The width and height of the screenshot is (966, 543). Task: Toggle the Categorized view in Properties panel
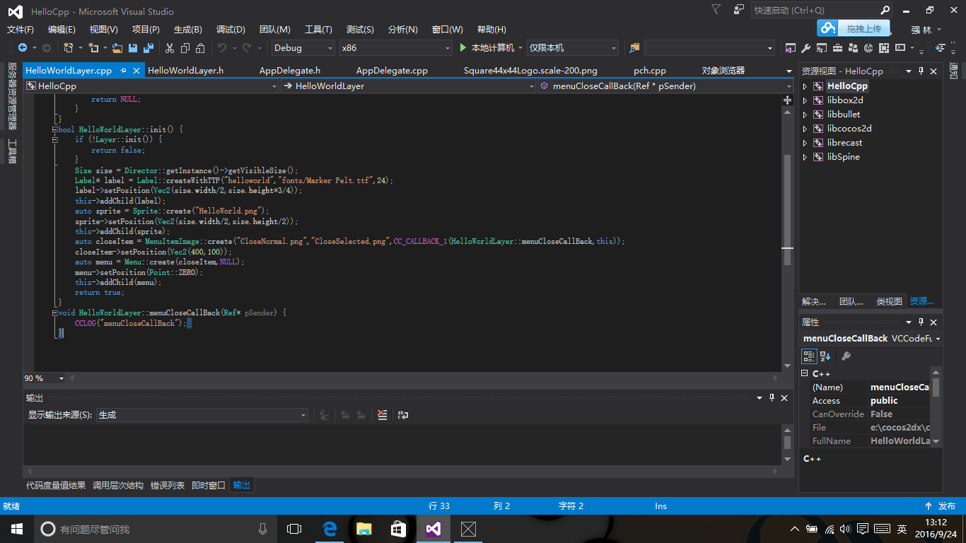pyautogui.click(x=810, y=356)
